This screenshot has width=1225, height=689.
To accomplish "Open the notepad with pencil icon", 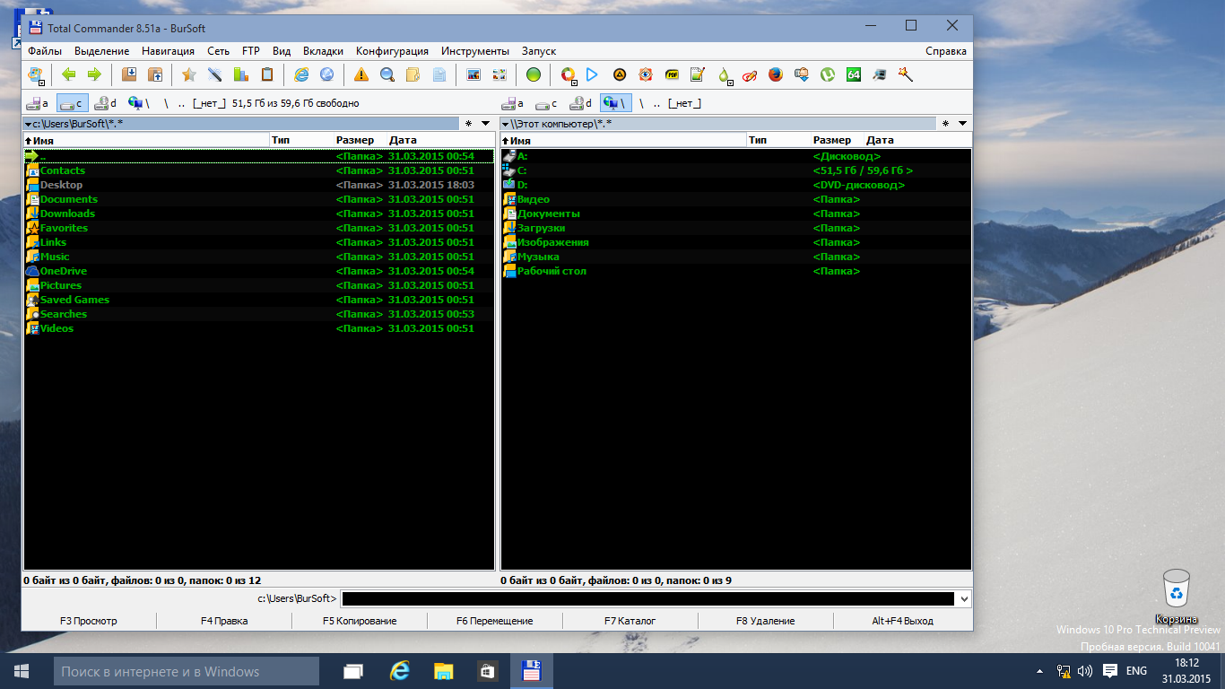I will coord(698,74).
